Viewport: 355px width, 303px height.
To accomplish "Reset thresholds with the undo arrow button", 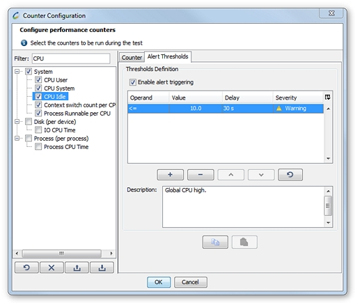I will coord(290,175).
